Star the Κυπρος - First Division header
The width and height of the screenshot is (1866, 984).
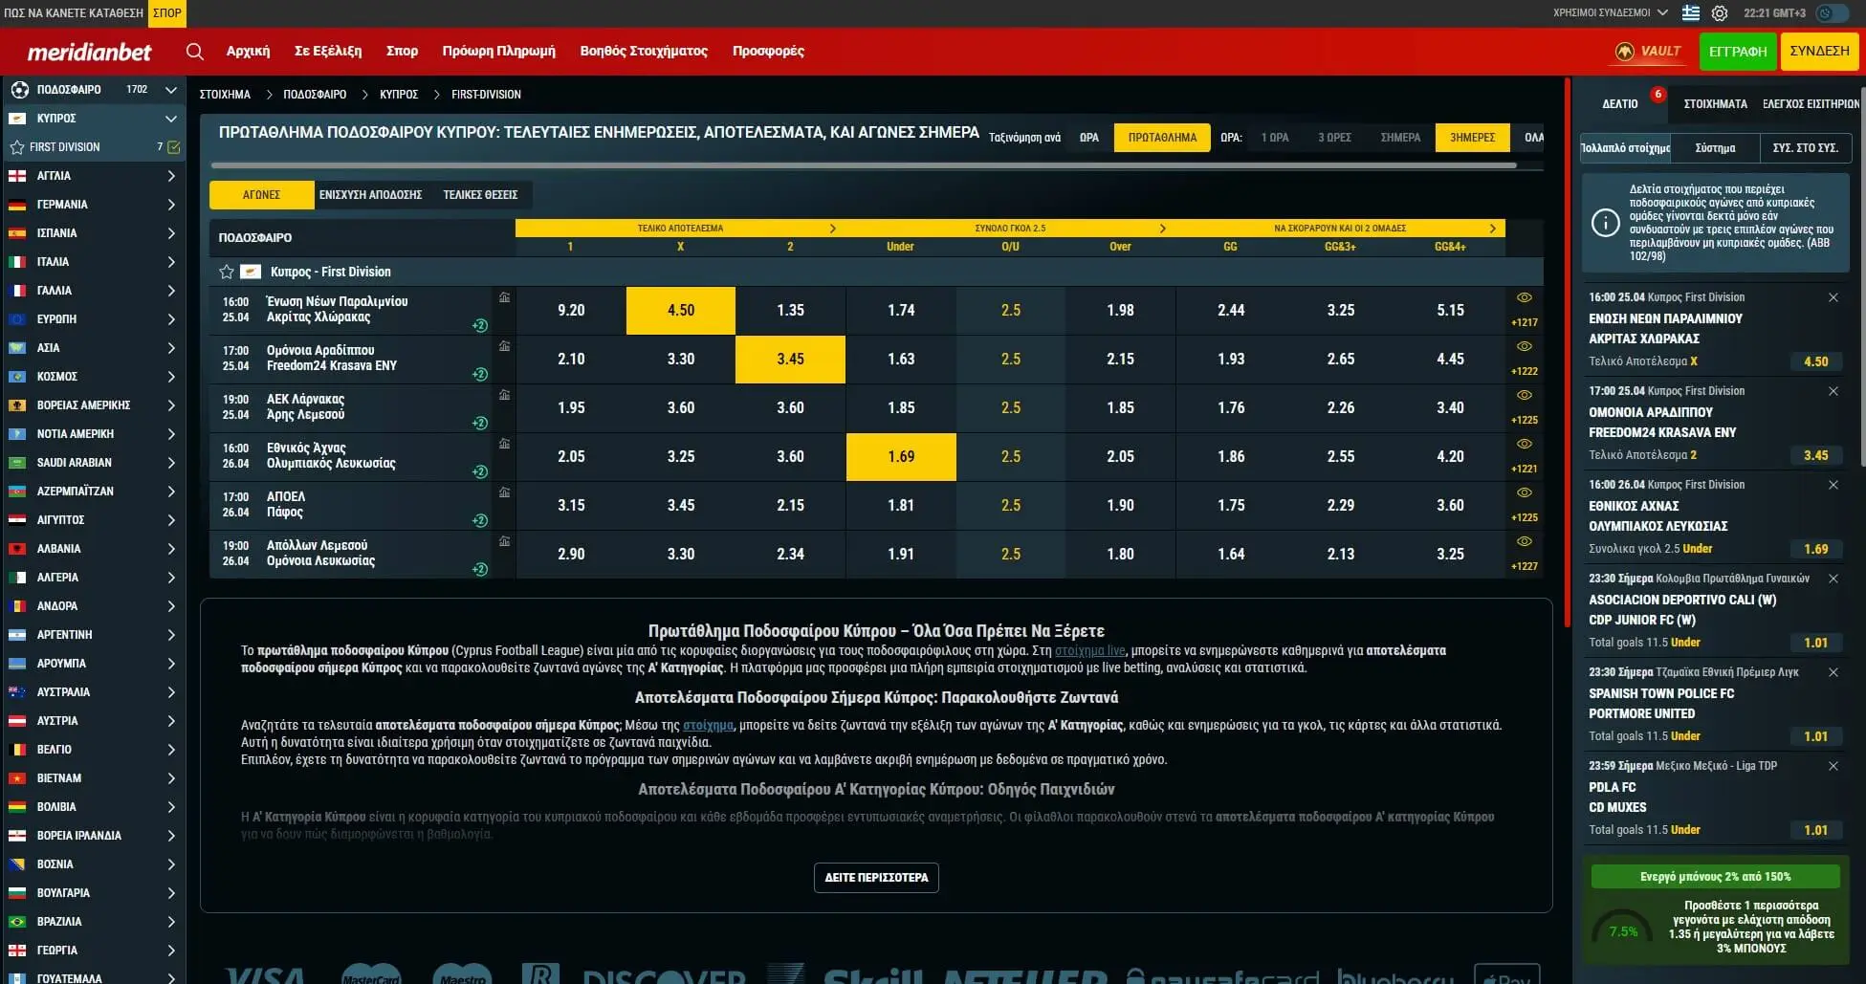coord(227,272)
